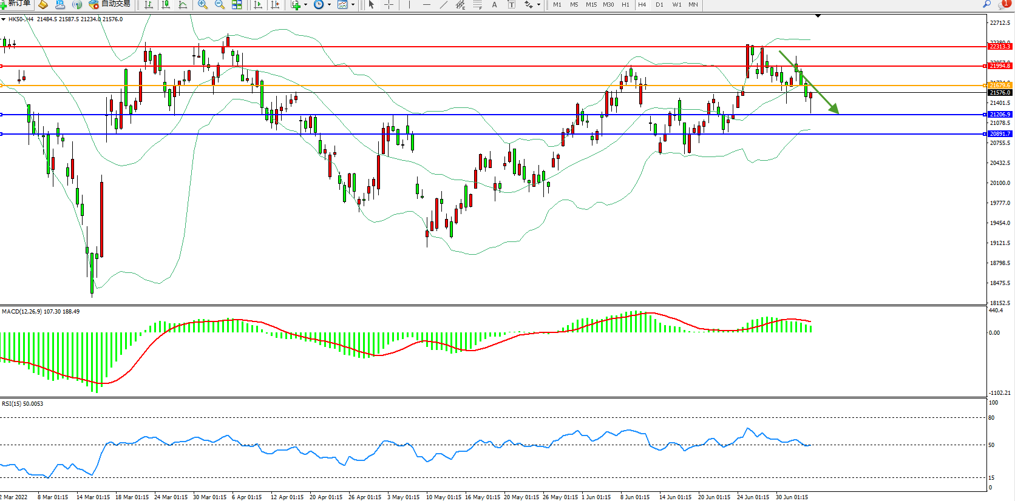Click the New Order button
Viewport: 1015px width, 501px height.
(x=16, y=4)
